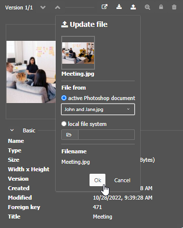Browse local files with folder icon
This screenshot has height=228, width=183.
[x=70, y=134]
